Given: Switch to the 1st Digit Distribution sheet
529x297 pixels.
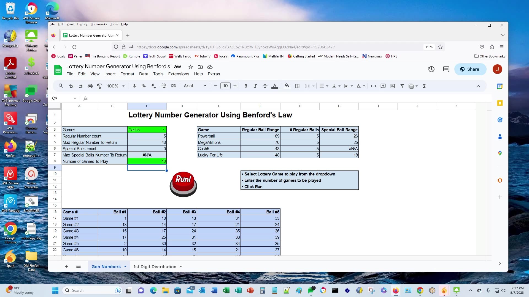Looking at the screenshot, I should tap(155, 266).
